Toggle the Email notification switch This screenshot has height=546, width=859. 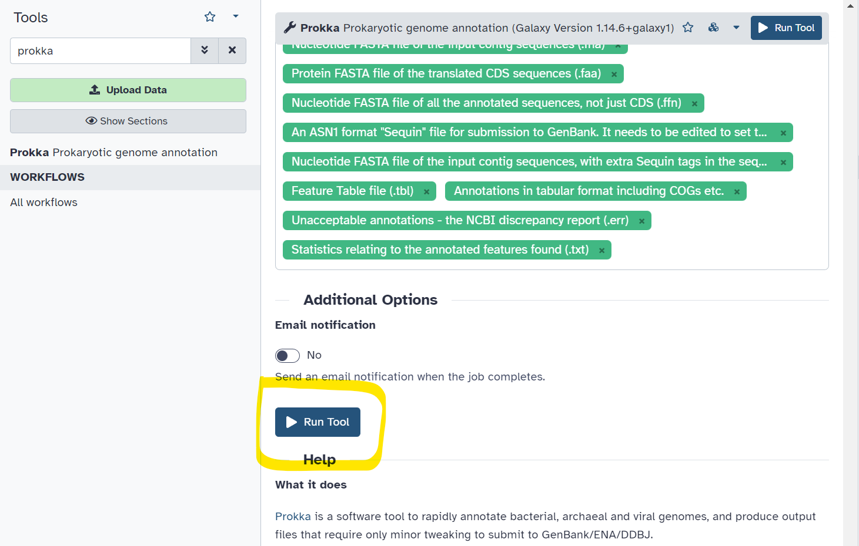pos(288,356)
